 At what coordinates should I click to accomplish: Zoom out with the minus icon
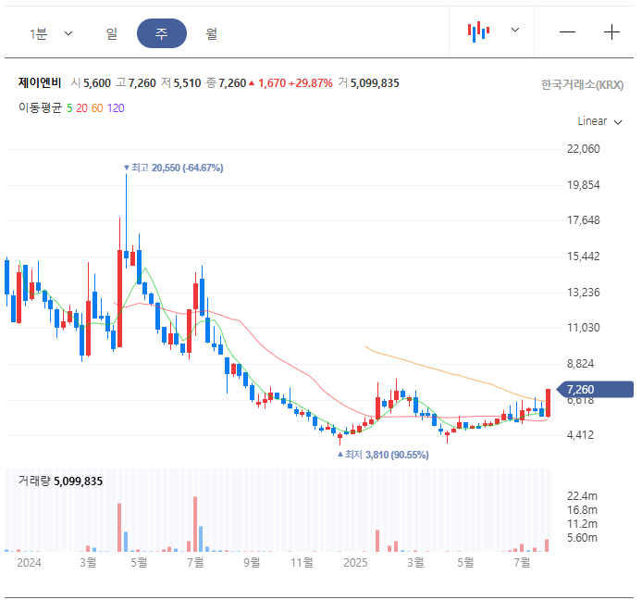tap(567, 32)
